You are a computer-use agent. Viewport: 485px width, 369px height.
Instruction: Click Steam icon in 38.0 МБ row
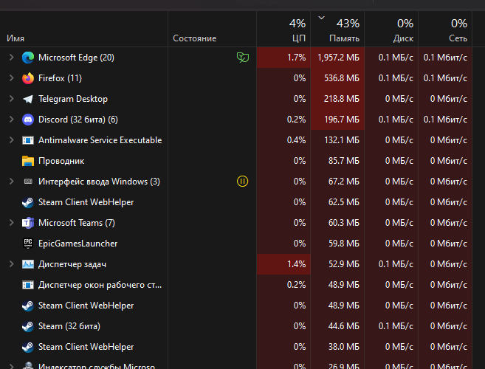28,347
